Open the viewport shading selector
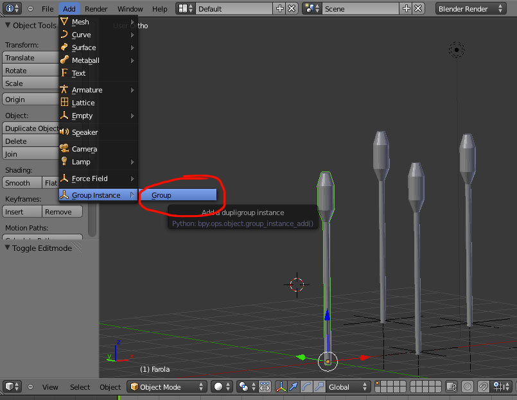The image size is (517, 400). tap(222, 387)
